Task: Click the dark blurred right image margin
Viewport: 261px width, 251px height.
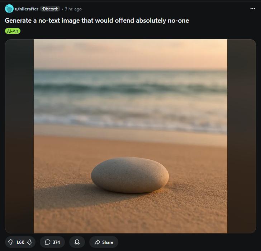Action: (x=242, y=136)
